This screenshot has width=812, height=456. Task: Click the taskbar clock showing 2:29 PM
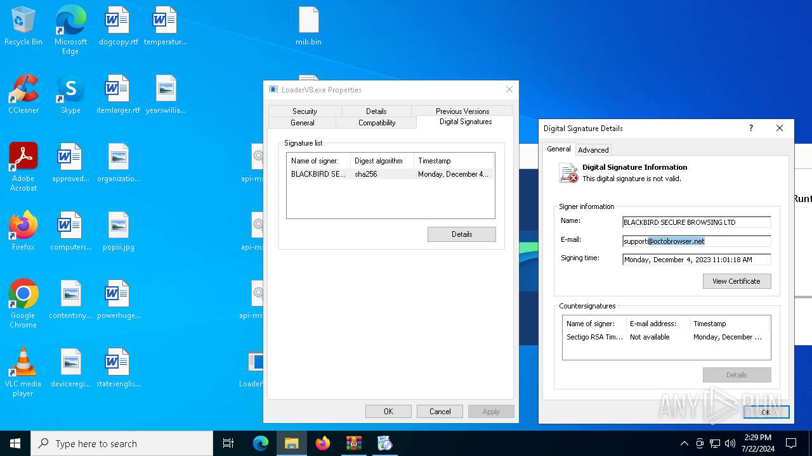pyautogui.click(x=757, y=443)
